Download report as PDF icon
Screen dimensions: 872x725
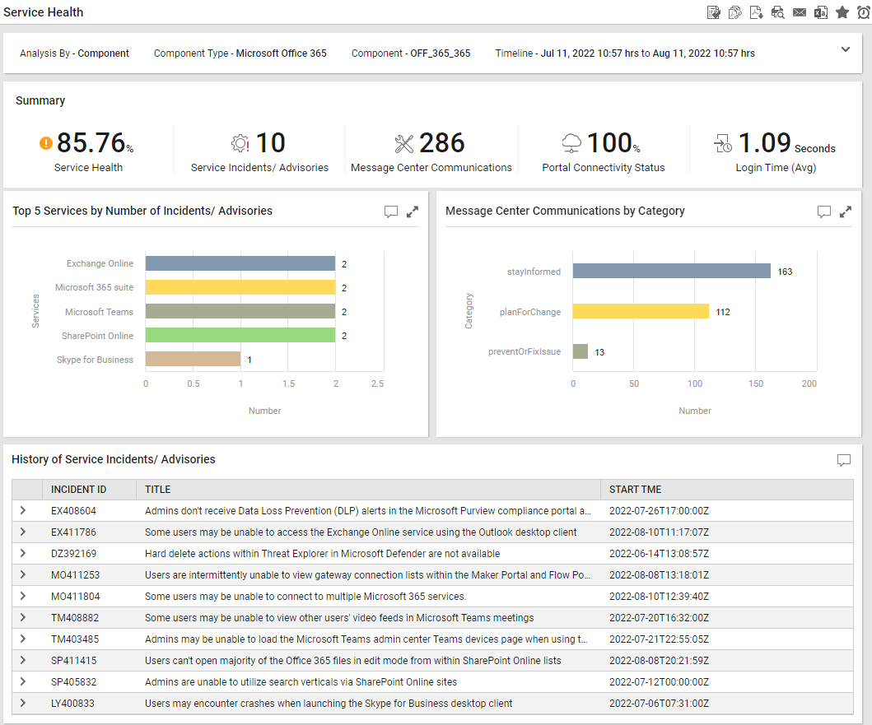point(757,12)
